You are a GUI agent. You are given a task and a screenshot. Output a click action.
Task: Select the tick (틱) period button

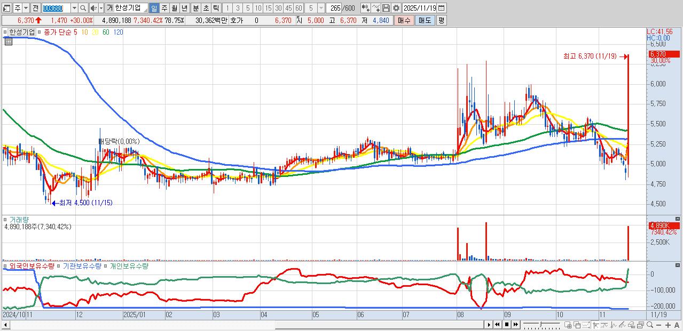216,8
